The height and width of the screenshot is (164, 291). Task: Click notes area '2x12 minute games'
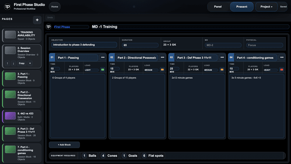pos(197,106)
